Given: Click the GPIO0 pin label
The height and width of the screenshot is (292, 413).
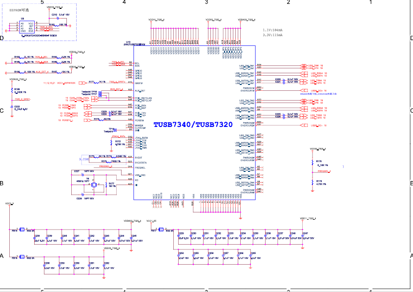Looking at the screenshot, I should (139, 71).
